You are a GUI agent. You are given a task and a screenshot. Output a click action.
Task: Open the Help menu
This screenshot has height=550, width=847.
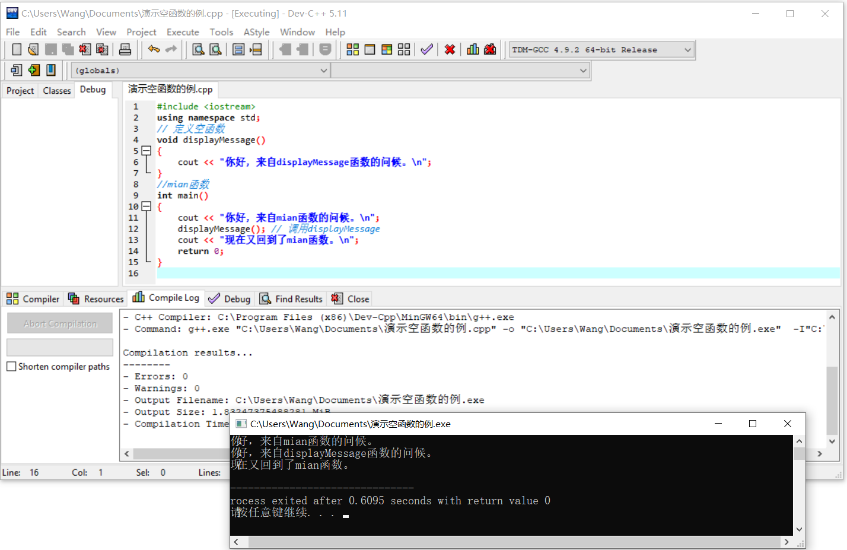pyautogui.click(x=335, y=32)
